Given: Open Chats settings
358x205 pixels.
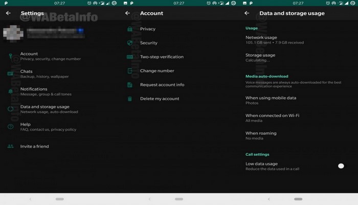Looking at the screenshot, I should pyautogui.click(x=44, y=74).
